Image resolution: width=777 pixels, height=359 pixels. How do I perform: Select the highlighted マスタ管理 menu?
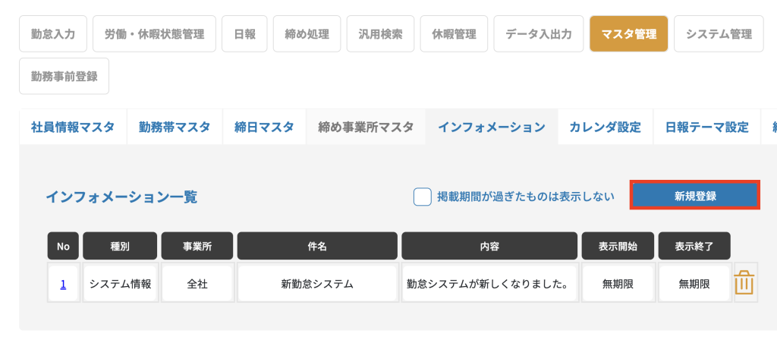(629, 33)
